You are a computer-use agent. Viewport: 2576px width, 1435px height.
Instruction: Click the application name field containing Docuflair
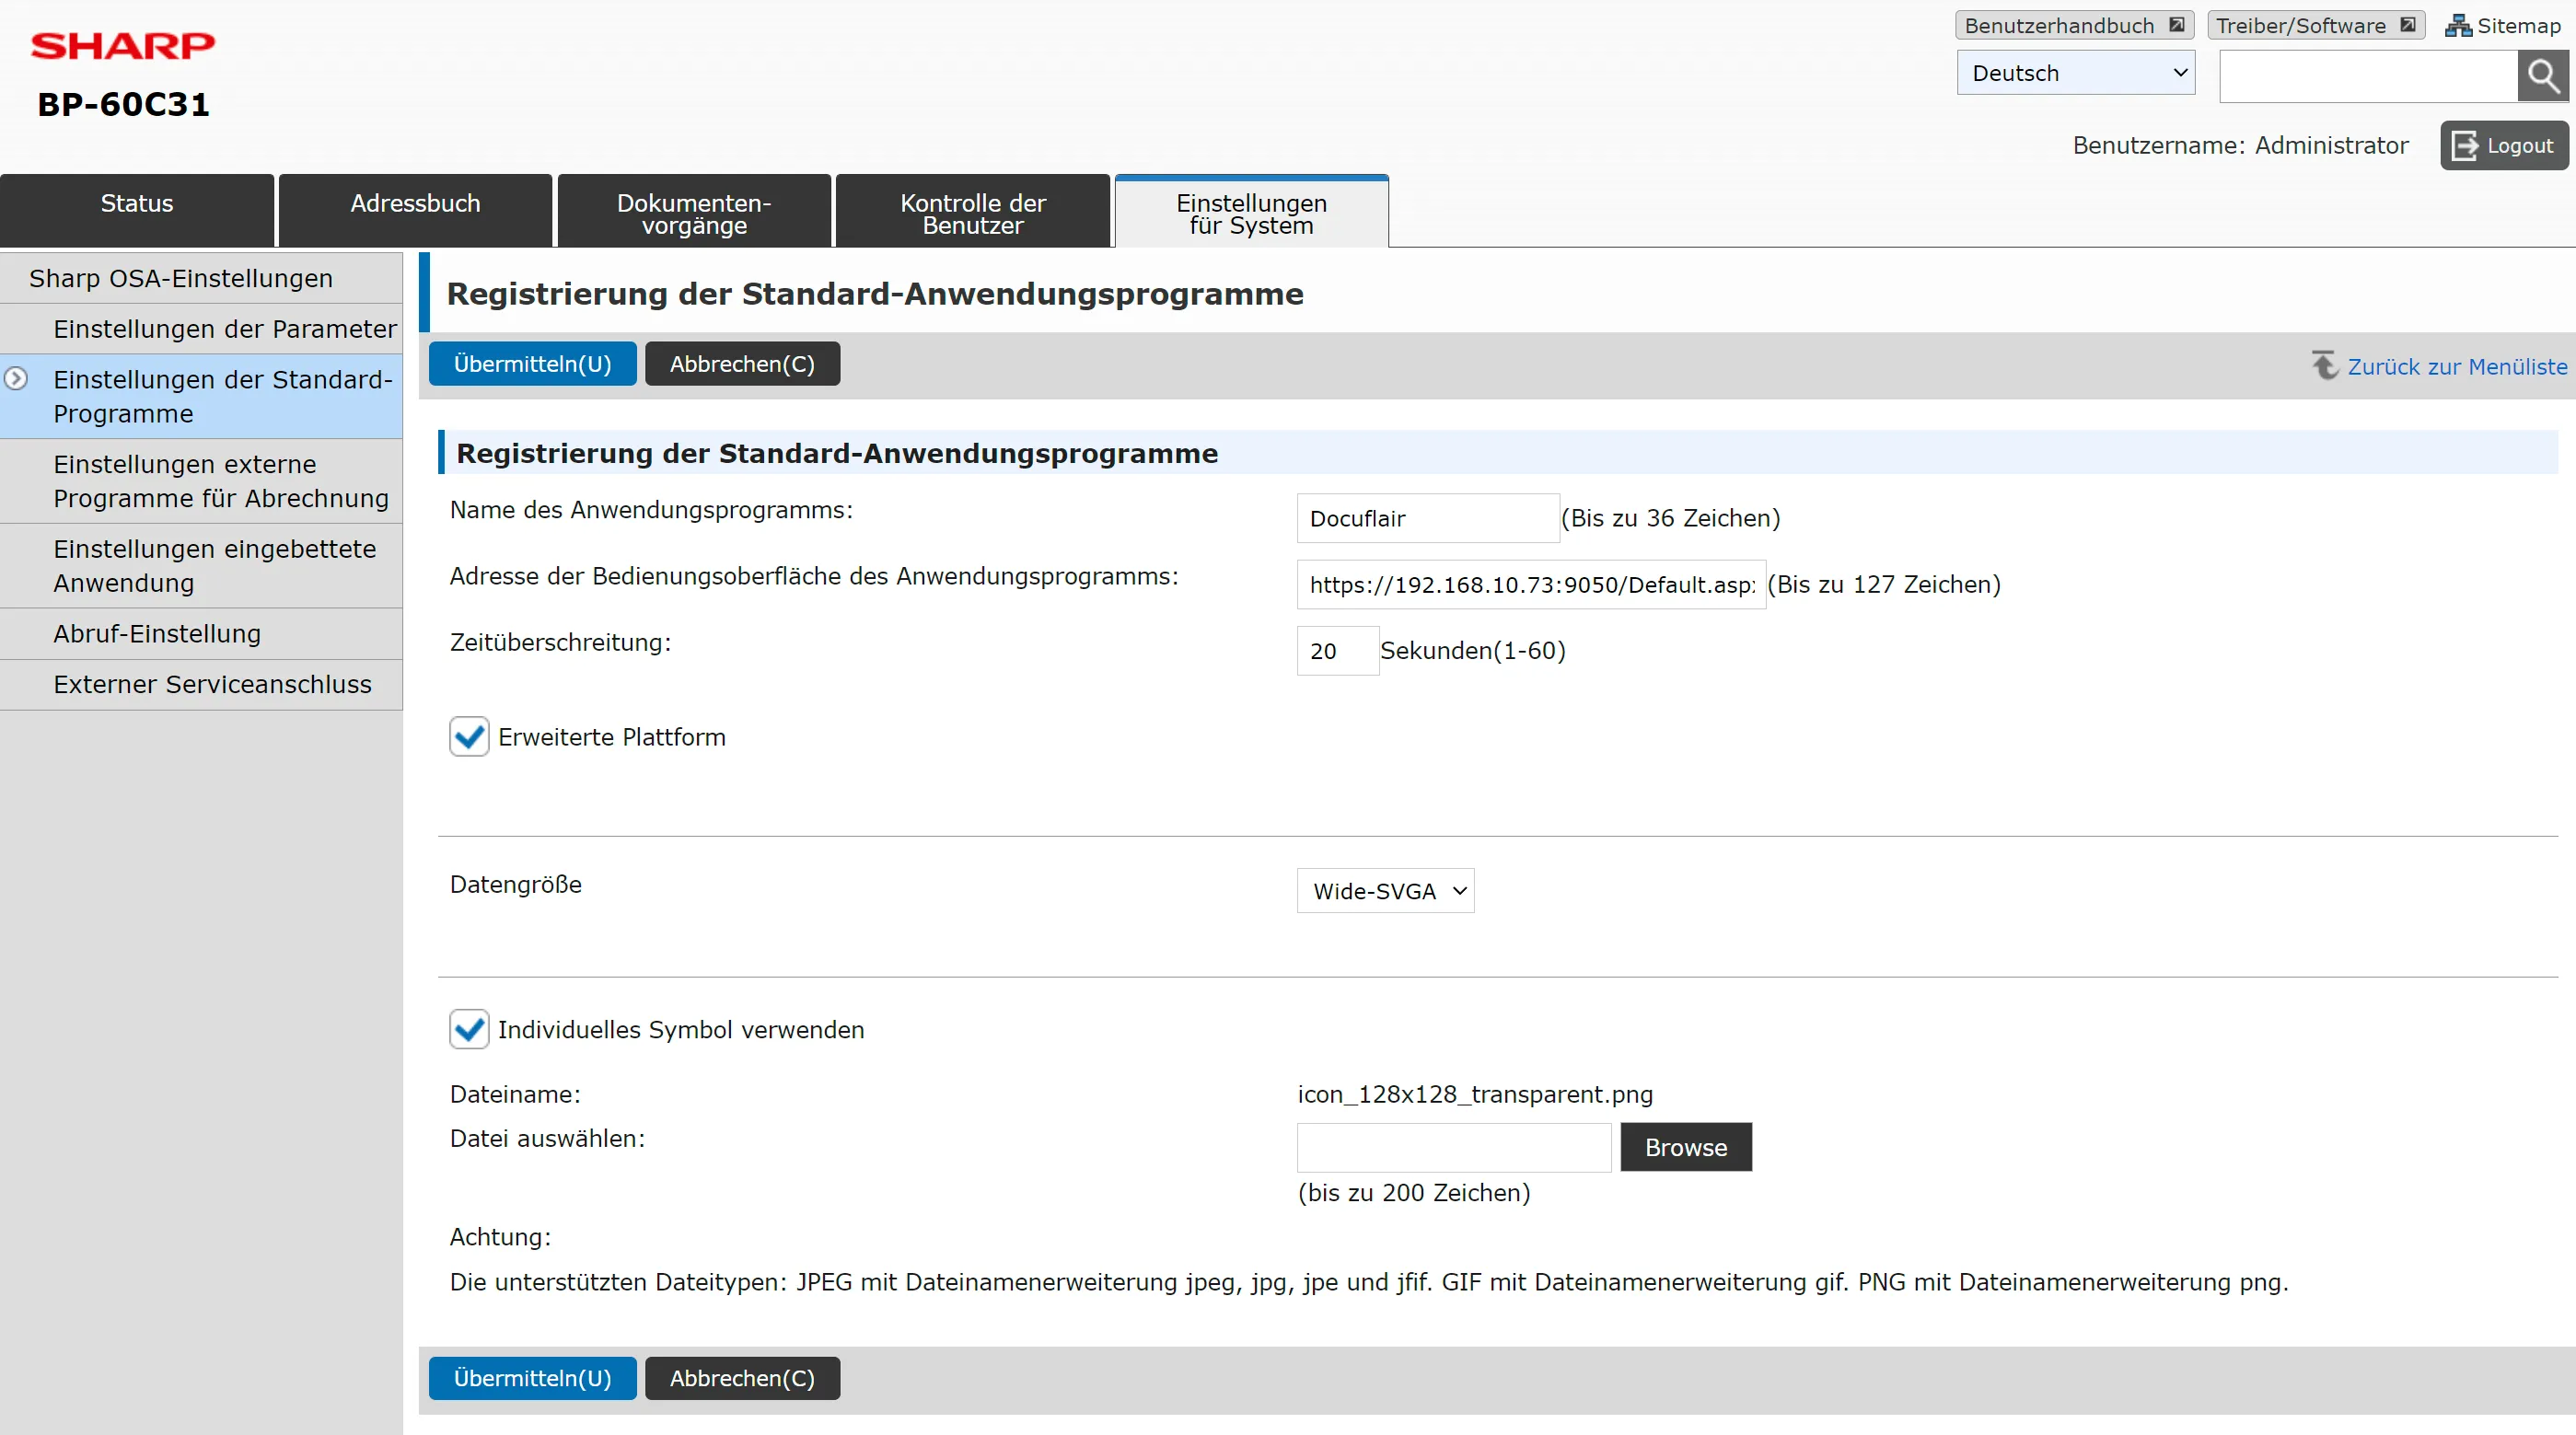1427,518
